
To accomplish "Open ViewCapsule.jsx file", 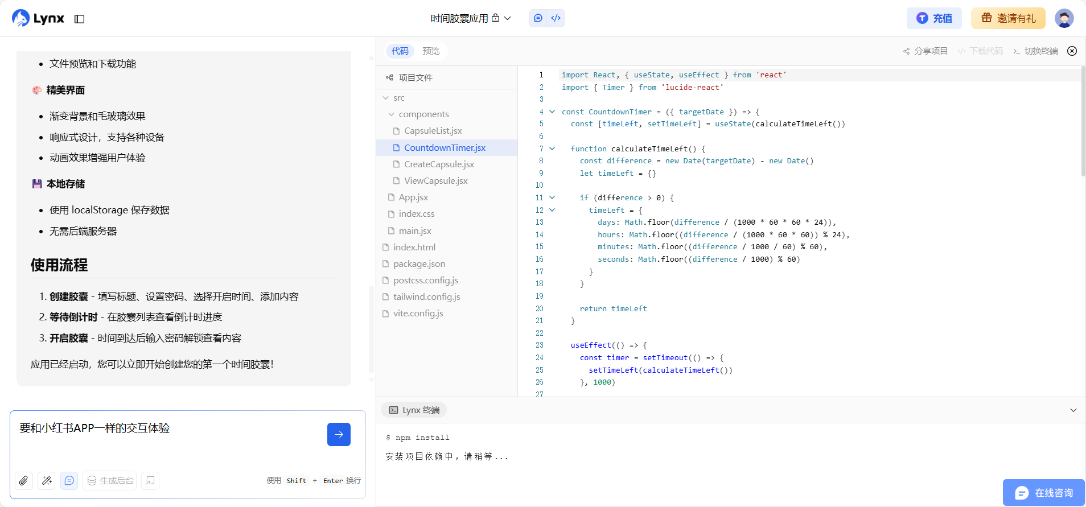I will click(x=447, y=180).
